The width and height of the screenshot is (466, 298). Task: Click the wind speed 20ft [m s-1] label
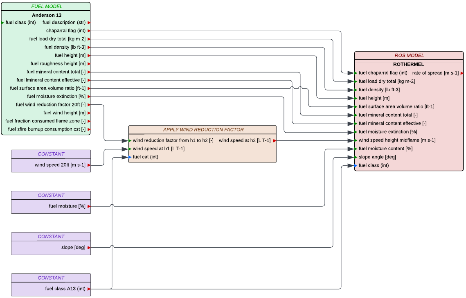[x=60, y=165]
